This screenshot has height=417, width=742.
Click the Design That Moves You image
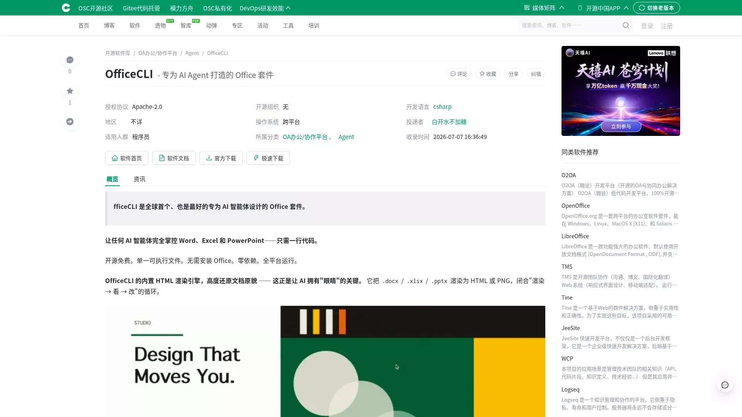click(x=325, y=361)
